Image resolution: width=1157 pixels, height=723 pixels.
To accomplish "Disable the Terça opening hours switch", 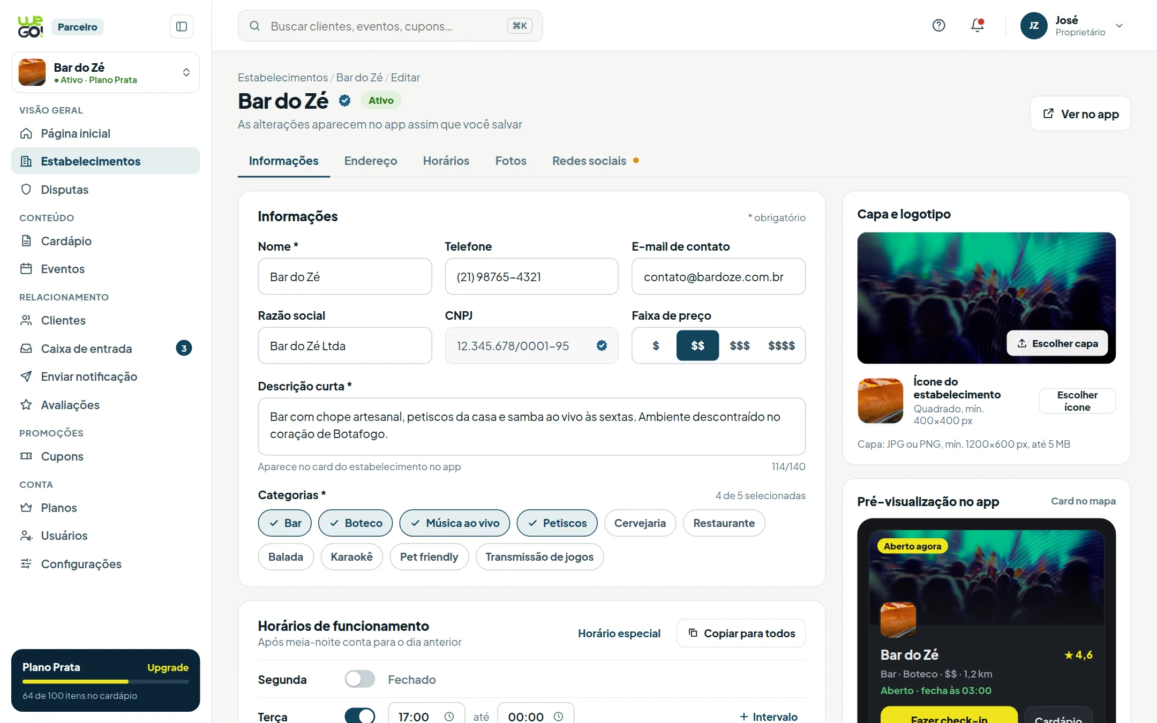I will coord(360,716).
